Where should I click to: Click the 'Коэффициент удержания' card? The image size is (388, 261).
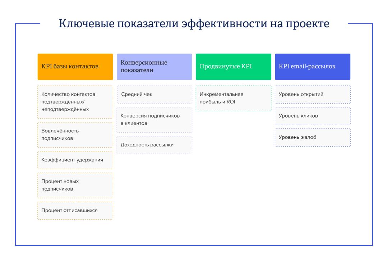coord(75,160)
